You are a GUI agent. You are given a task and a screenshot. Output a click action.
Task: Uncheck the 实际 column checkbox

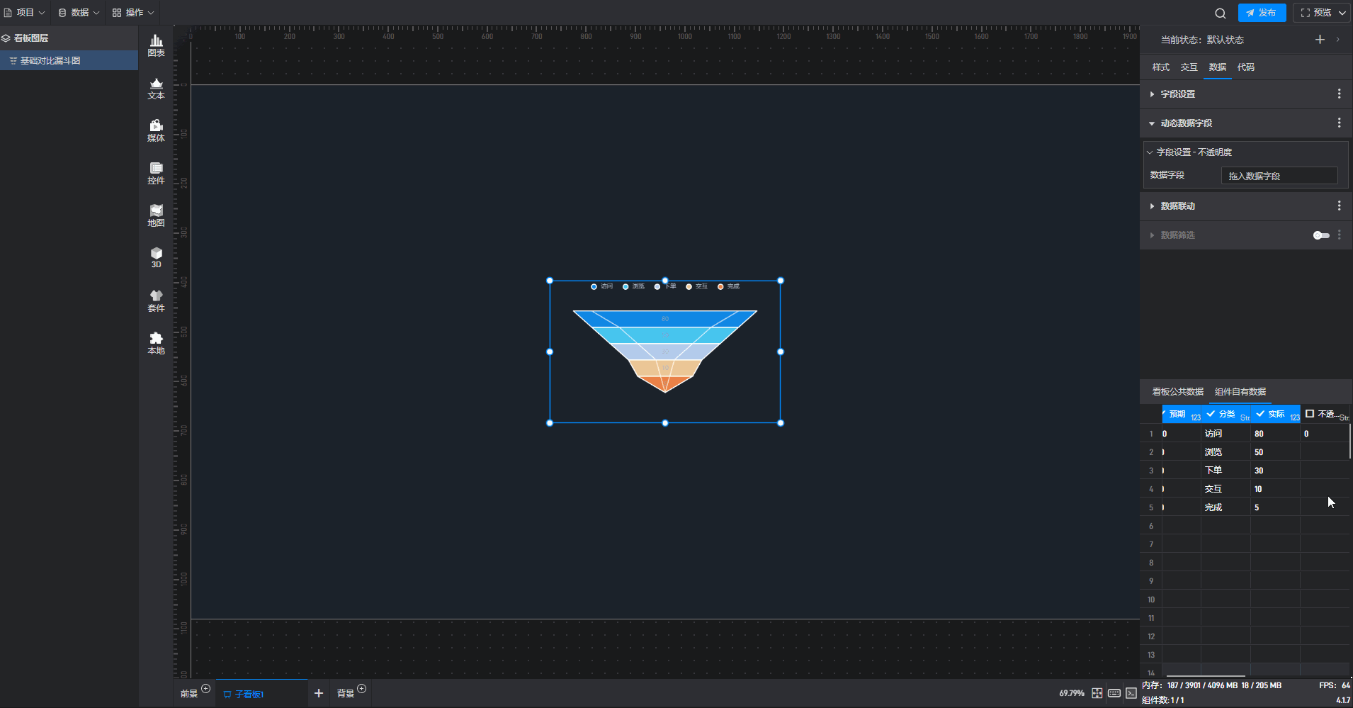tap(1261, 414)
